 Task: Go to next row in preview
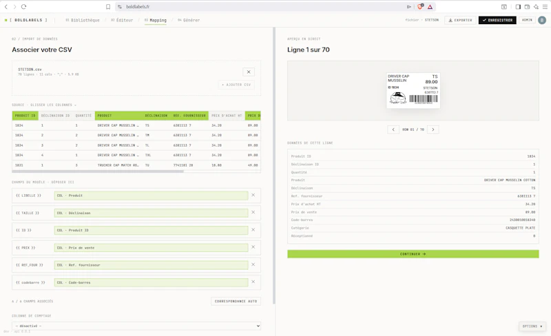(433, 129)
